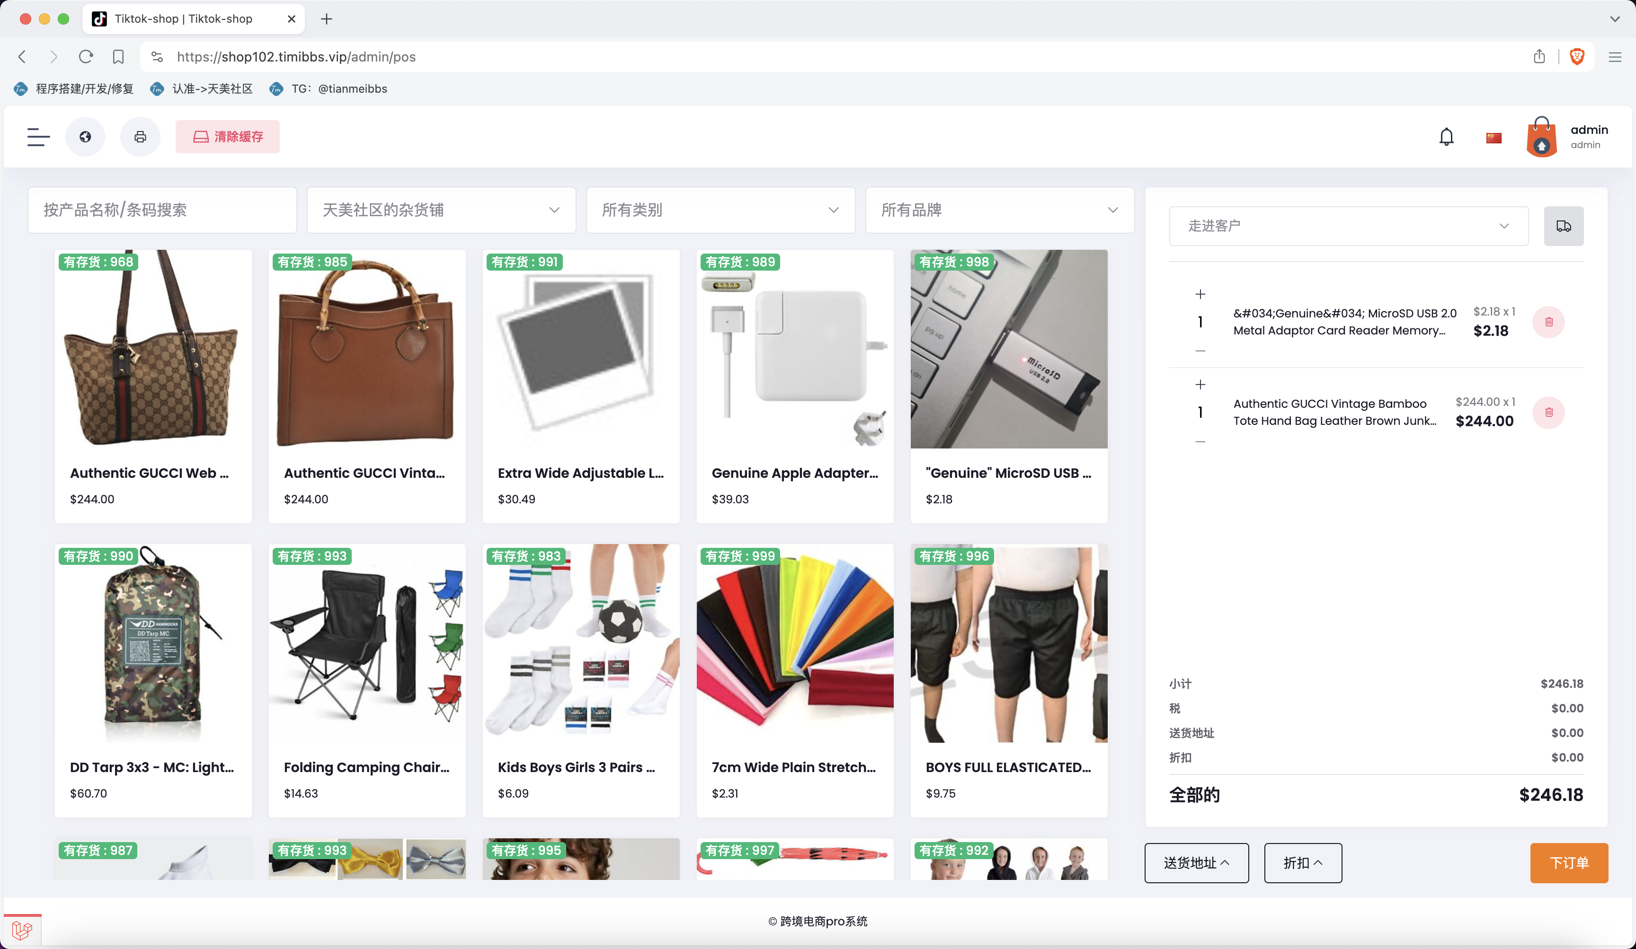Viewport: 1636px width, 949px height.
Task: Add Genuine MicroSD USB product
Action: (x=1009, y=387)
